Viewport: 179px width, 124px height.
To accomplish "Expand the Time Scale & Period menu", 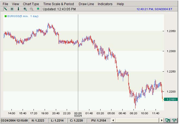I will 59,4.
